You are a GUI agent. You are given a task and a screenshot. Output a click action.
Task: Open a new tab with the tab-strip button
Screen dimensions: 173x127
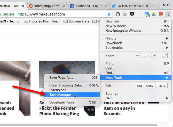point(156,6)
